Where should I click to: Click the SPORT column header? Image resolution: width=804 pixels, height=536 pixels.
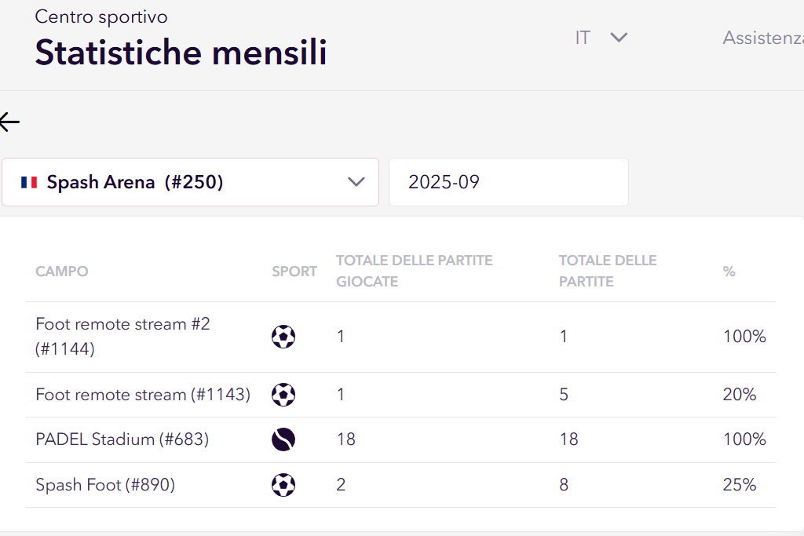pyautogui.click(x=294, y=272)
